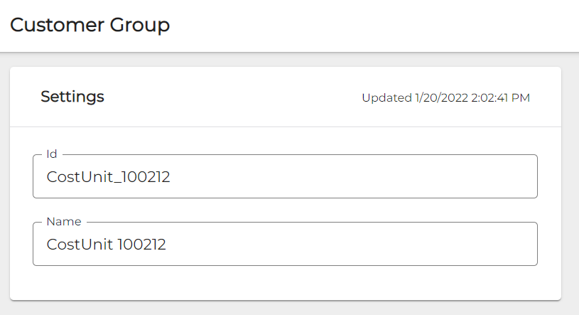Viewport: 579px width, 315px height.
Task: Click the CostUnit_100212 text value
Action: click(108, 177)
